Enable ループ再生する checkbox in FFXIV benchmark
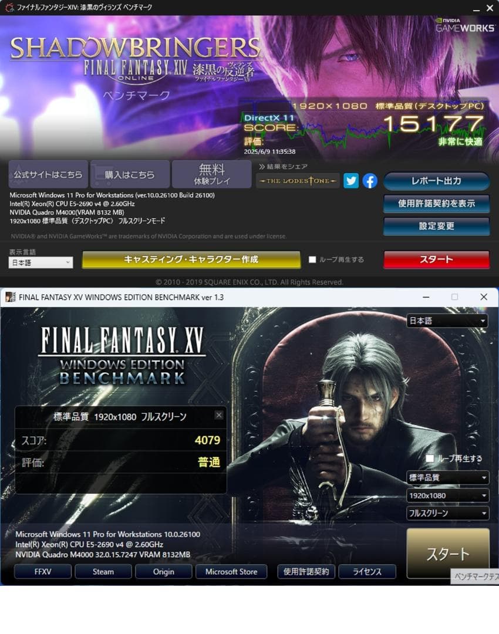 click(x=312, y=259)
